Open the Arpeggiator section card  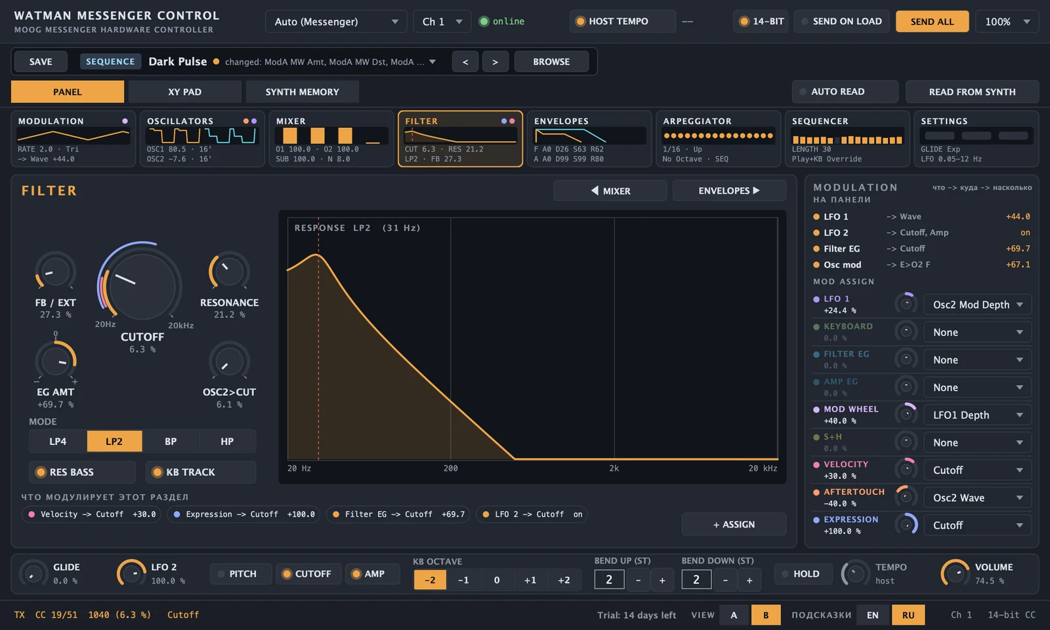[719, 139]
